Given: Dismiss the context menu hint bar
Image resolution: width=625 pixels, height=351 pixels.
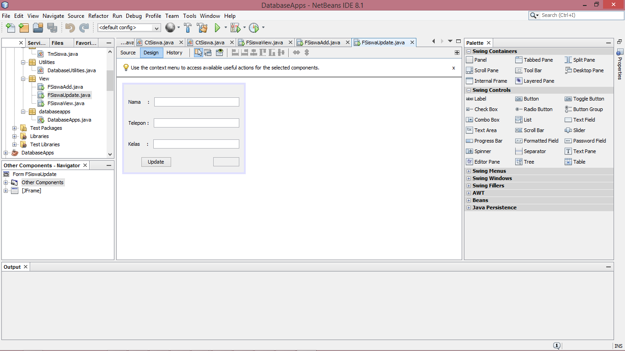Looking at the screenshot, I should [x=453, y=68].
